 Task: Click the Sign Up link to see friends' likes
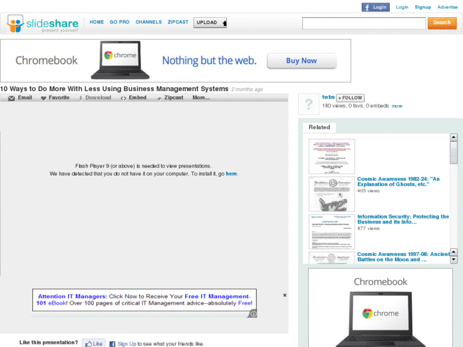click(127, 344)
